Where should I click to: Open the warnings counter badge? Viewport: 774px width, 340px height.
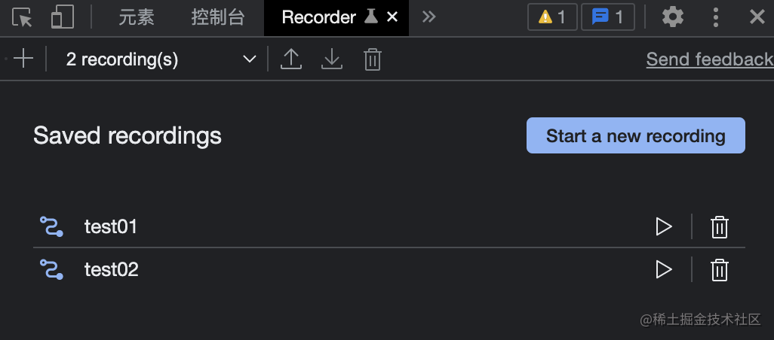tap(552, 18)
